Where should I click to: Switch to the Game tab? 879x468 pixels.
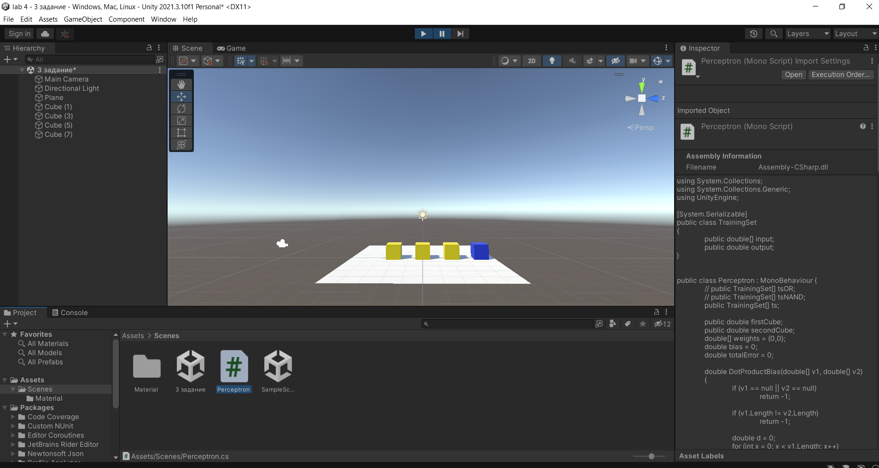click(x=232, y=48)
